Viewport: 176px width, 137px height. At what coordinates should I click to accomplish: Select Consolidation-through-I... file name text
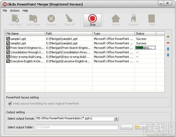tap(27, 52)
